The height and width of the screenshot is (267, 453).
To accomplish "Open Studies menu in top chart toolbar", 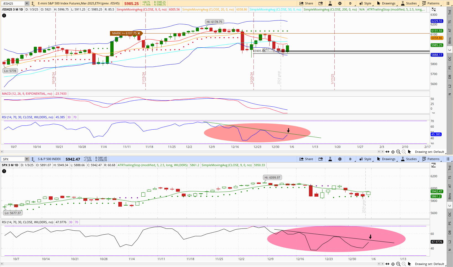I will [x=409, y=3].
